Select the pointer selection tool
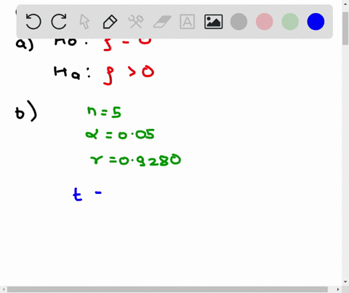The image size is (349, 293). pos(84,22)
